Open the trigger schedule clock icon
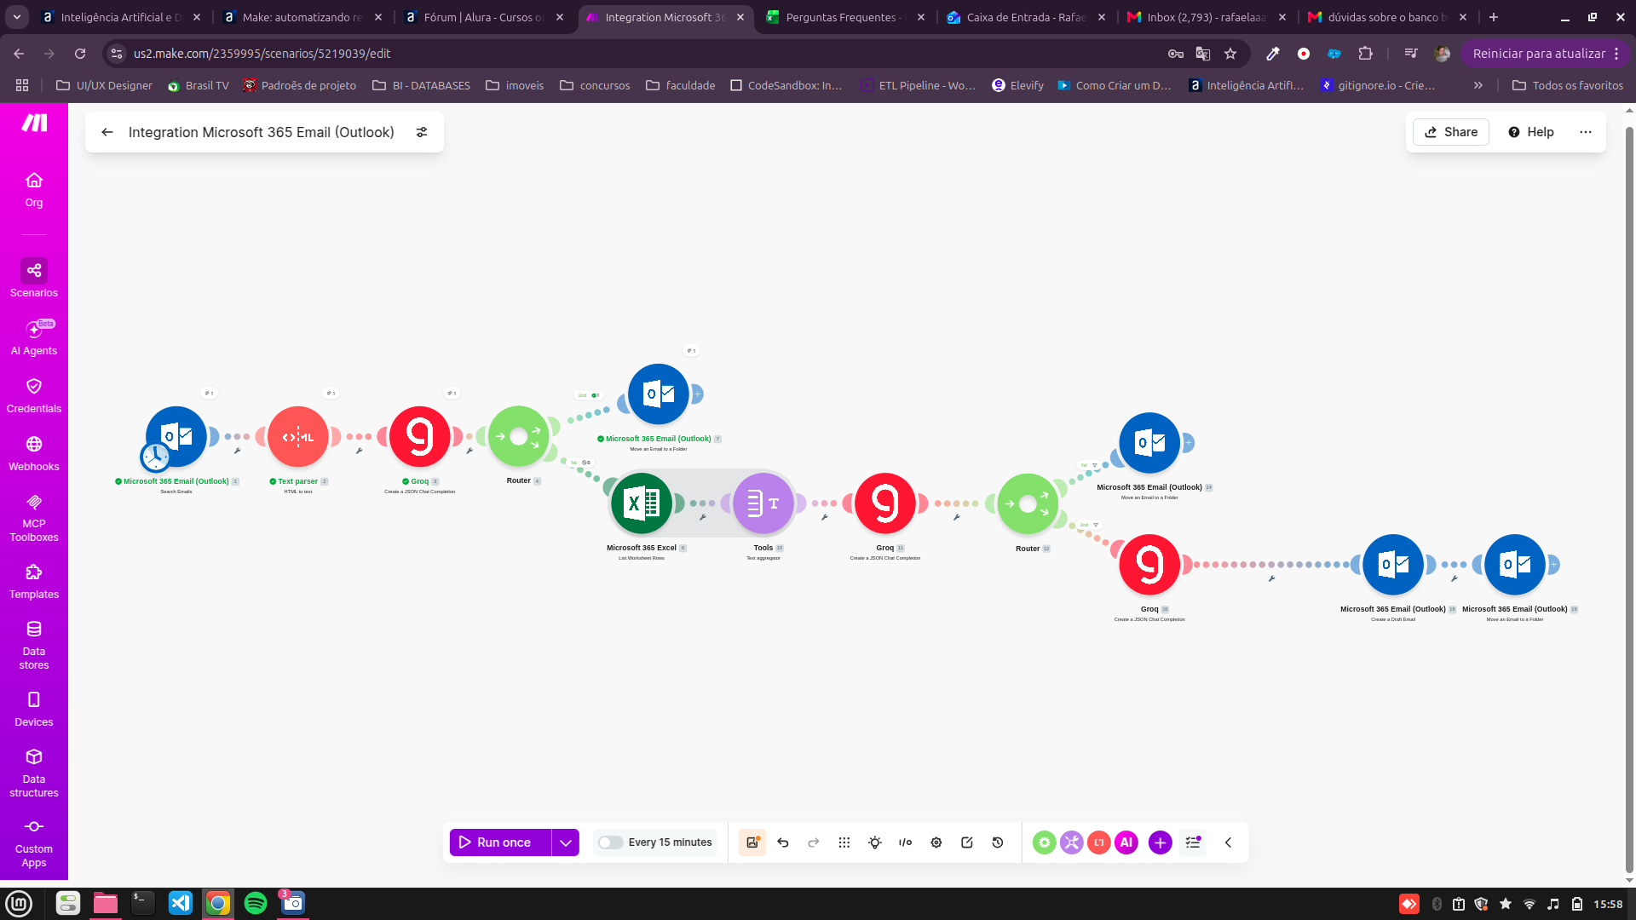This screenshot has width=1636, height=920. pyautogui.click(x=155, y=457)
